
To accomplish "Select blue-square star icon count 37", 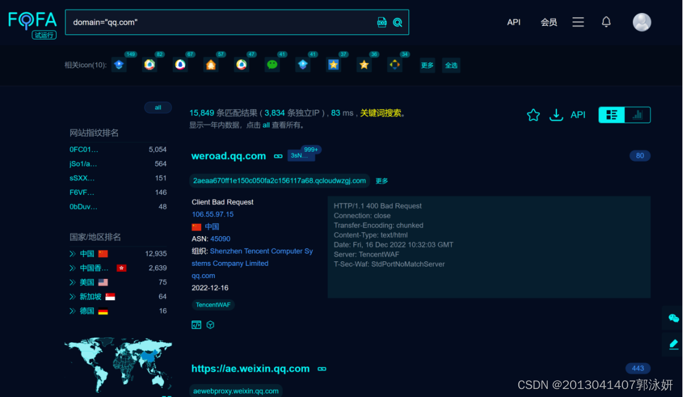I will pyautogui.click(x=334, y=65).
